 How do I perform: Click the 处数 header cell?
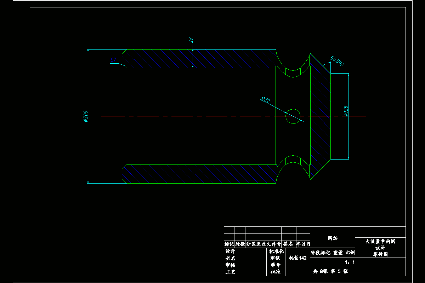pos(240,244)
